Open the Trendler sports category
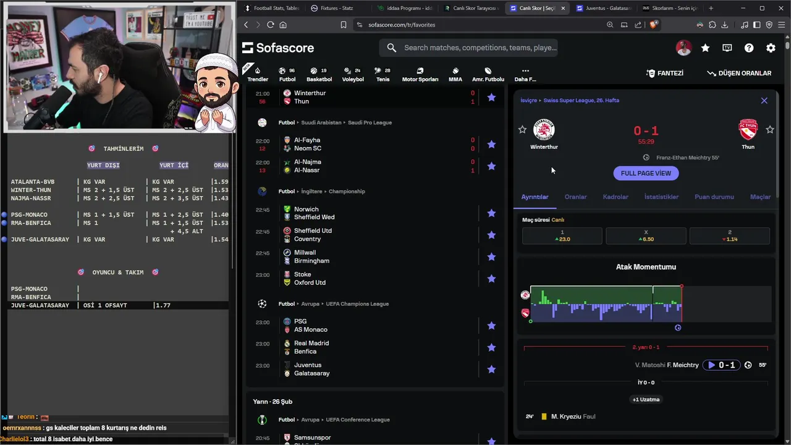This screenshot has width=791, height=445. coord(258,74)
